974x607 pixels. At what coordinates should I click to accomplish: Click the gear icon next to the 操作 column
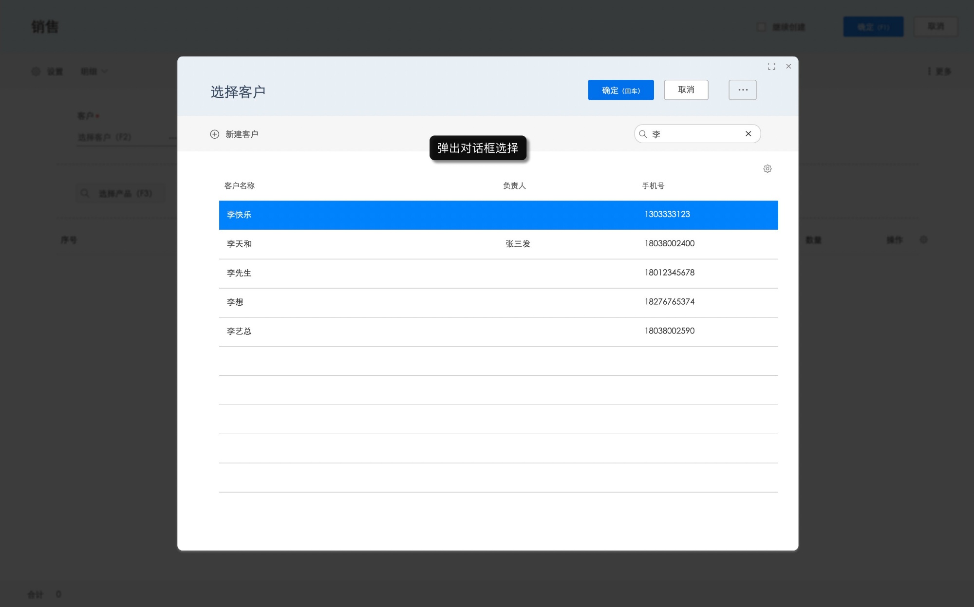[924, 239]
